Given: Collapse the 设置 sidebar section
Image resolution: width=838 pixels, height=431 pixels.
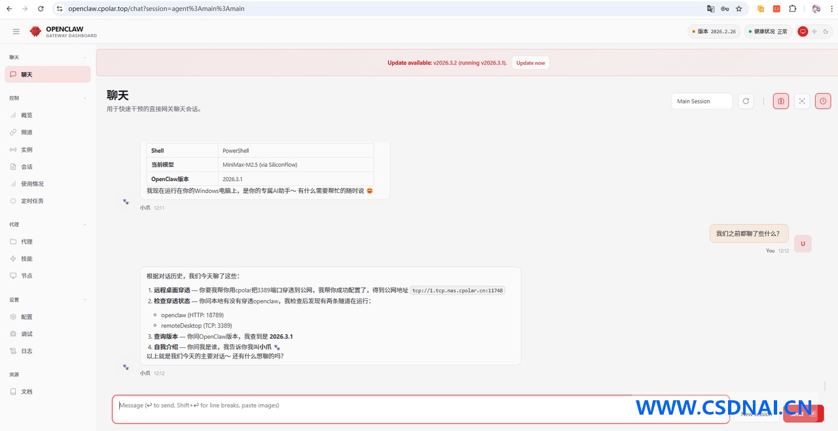Looking at the screenshot, I should tap(85, 300).
